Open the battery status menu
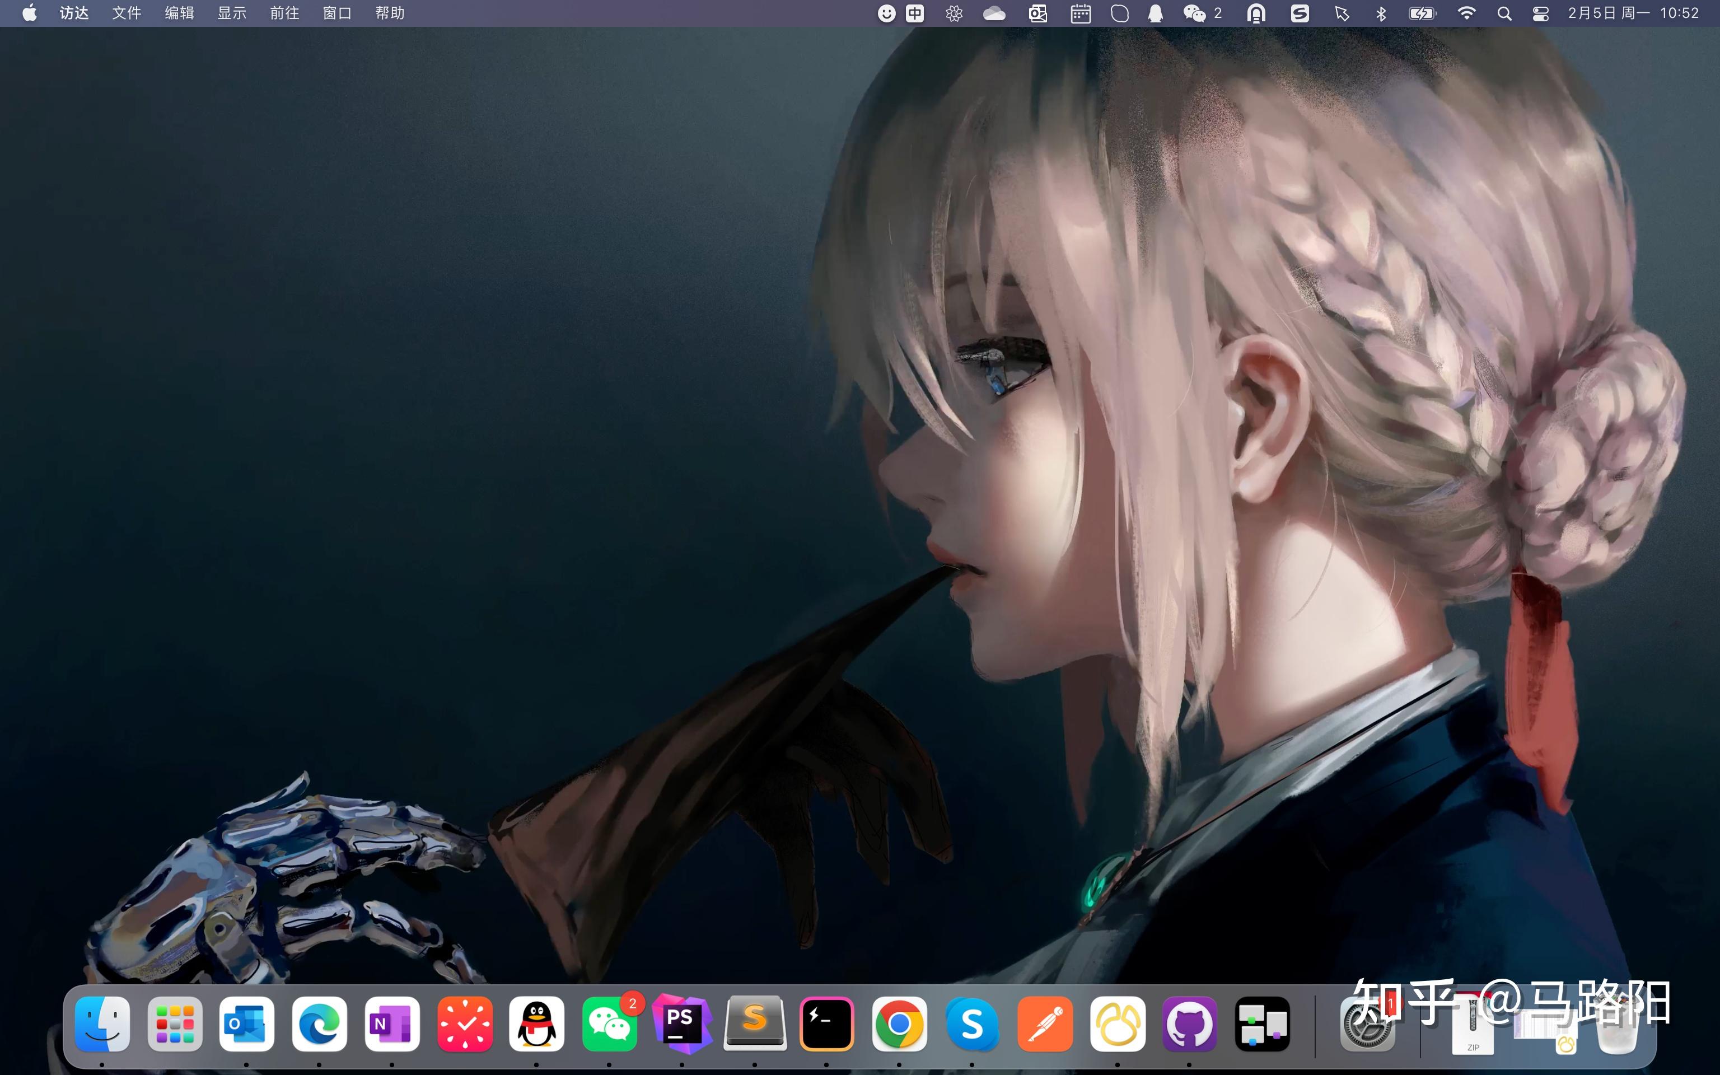 1422,13
